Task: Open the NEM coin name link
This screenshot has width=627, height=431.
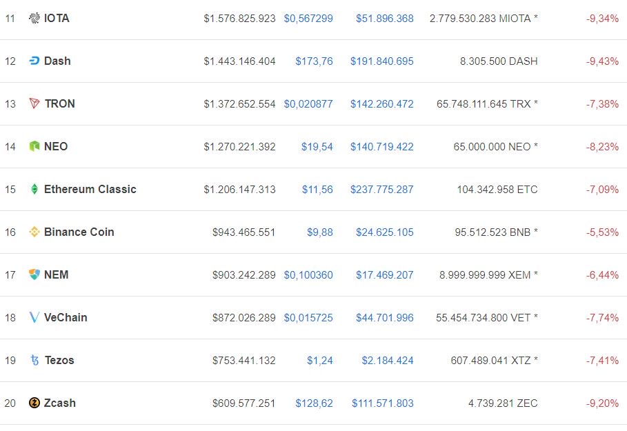Action: (56, 275)
